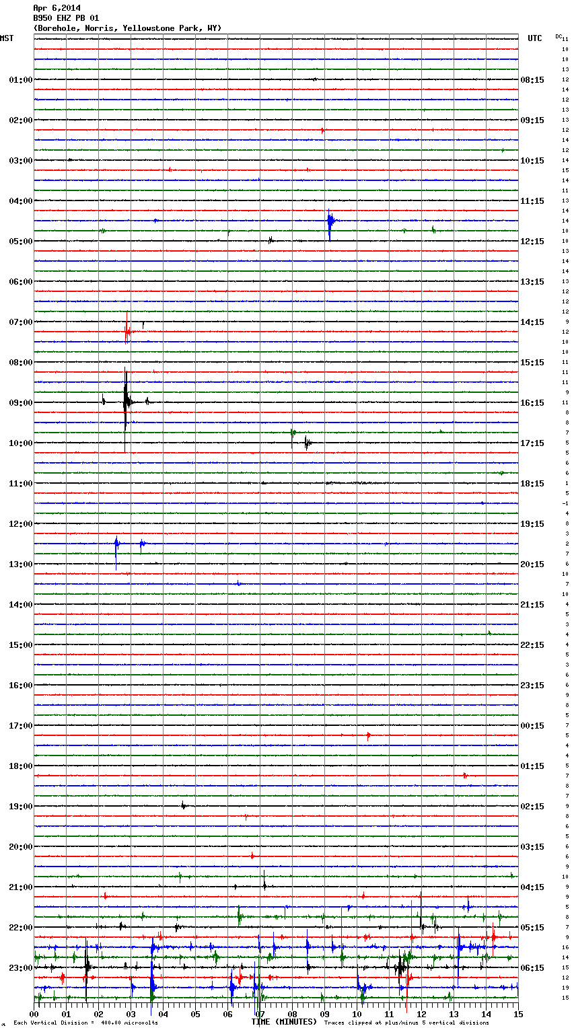Viewport: 572px width, 1032px height.
Task: Click the "(Borehole, Norris, Yellowstone Park, WY)" caption
Action: 127,28
